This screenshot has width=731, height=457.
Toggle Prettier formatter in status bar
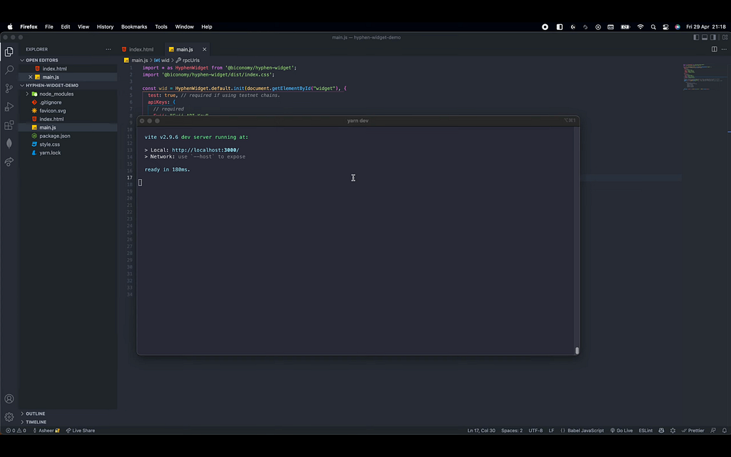(692, 431)
